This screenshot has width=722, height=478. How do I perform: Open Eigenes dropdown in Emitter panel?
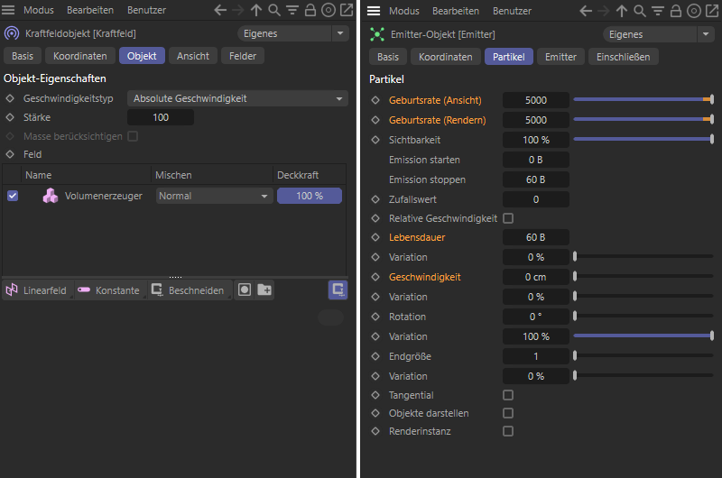659,34
